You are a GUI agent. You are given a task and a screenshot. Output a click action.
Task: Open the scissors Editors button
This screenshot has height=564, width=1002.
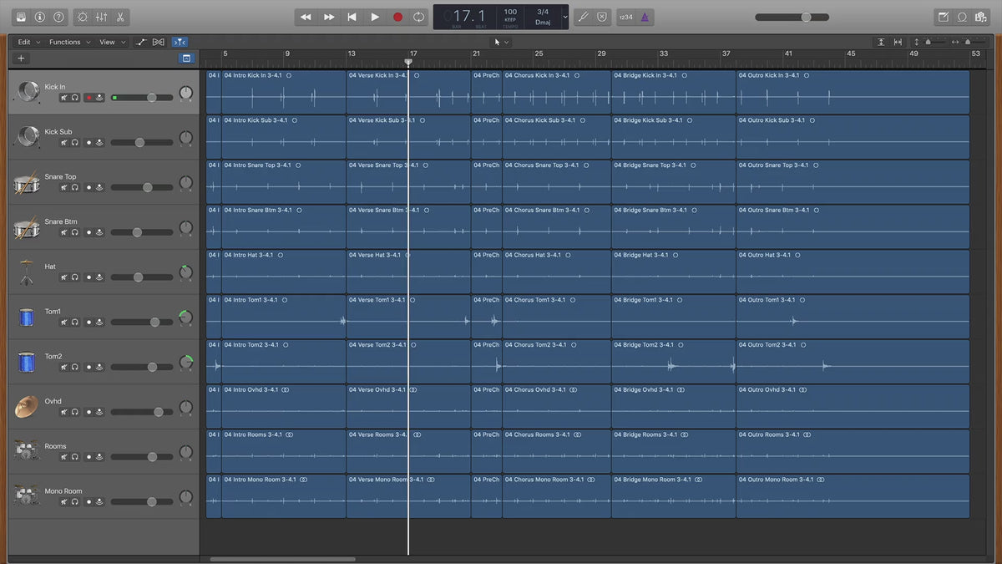click(120, 17)
